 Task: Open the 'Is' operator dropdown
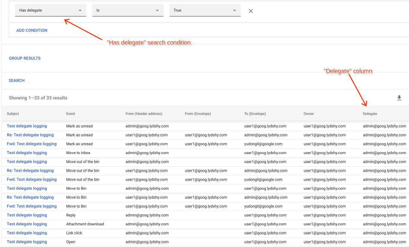[x=128, y=10]
